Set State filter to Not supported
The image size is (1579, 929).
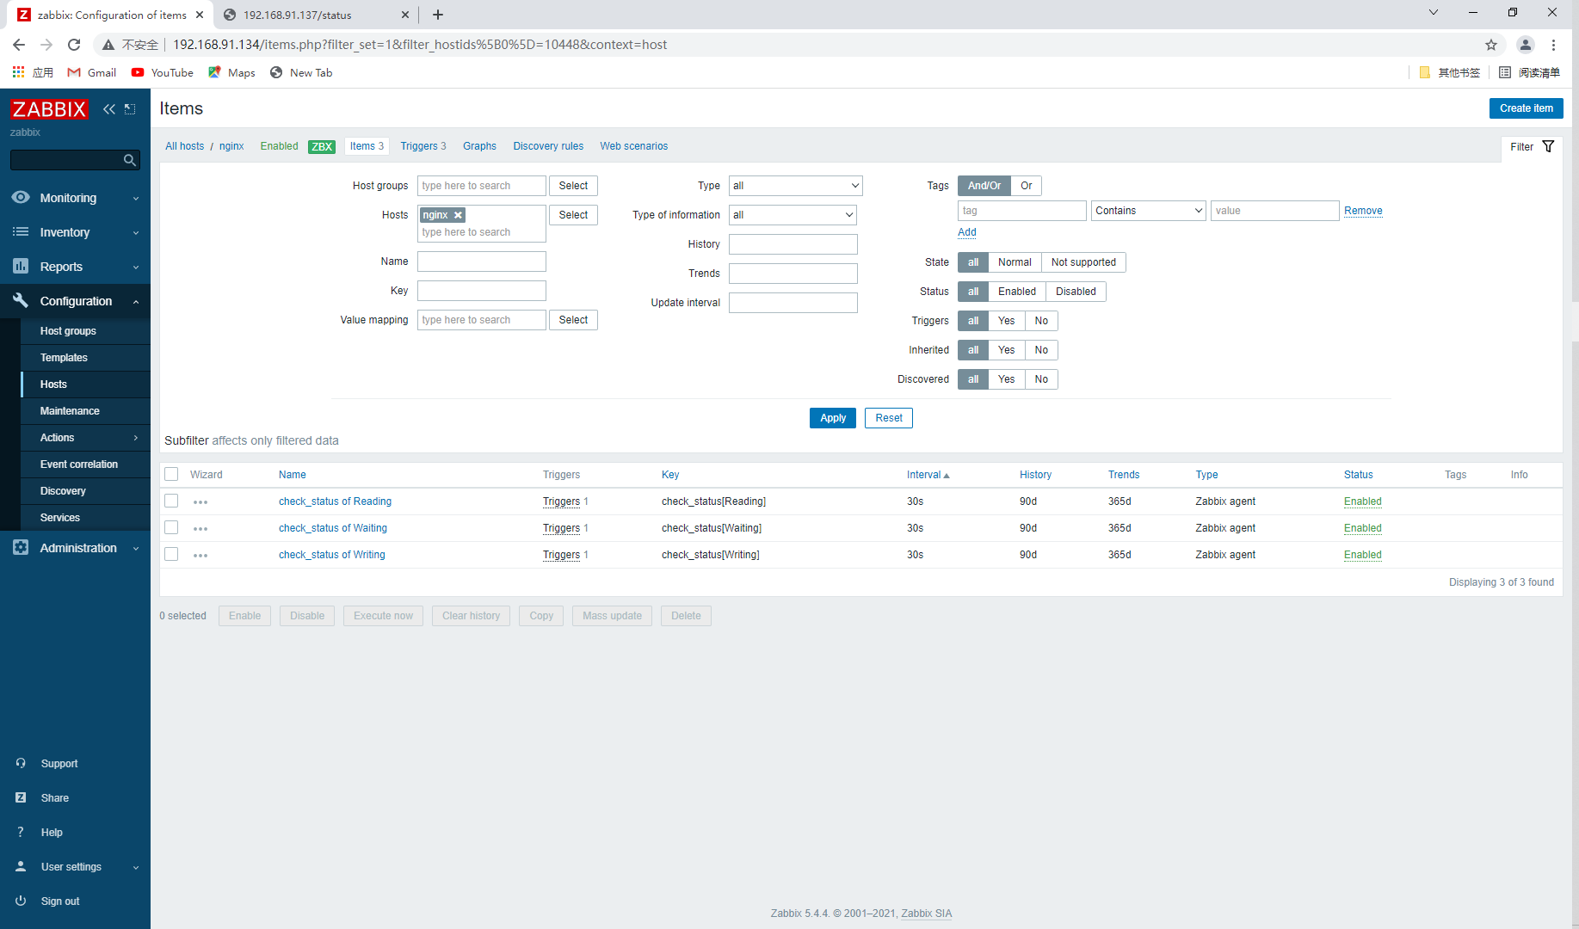(1083, 262)
